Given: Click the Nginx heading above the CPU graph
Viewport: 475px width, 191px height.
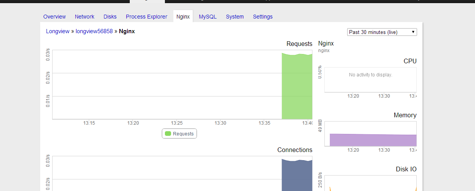Looking at the screenshot, I should [326, 44].
